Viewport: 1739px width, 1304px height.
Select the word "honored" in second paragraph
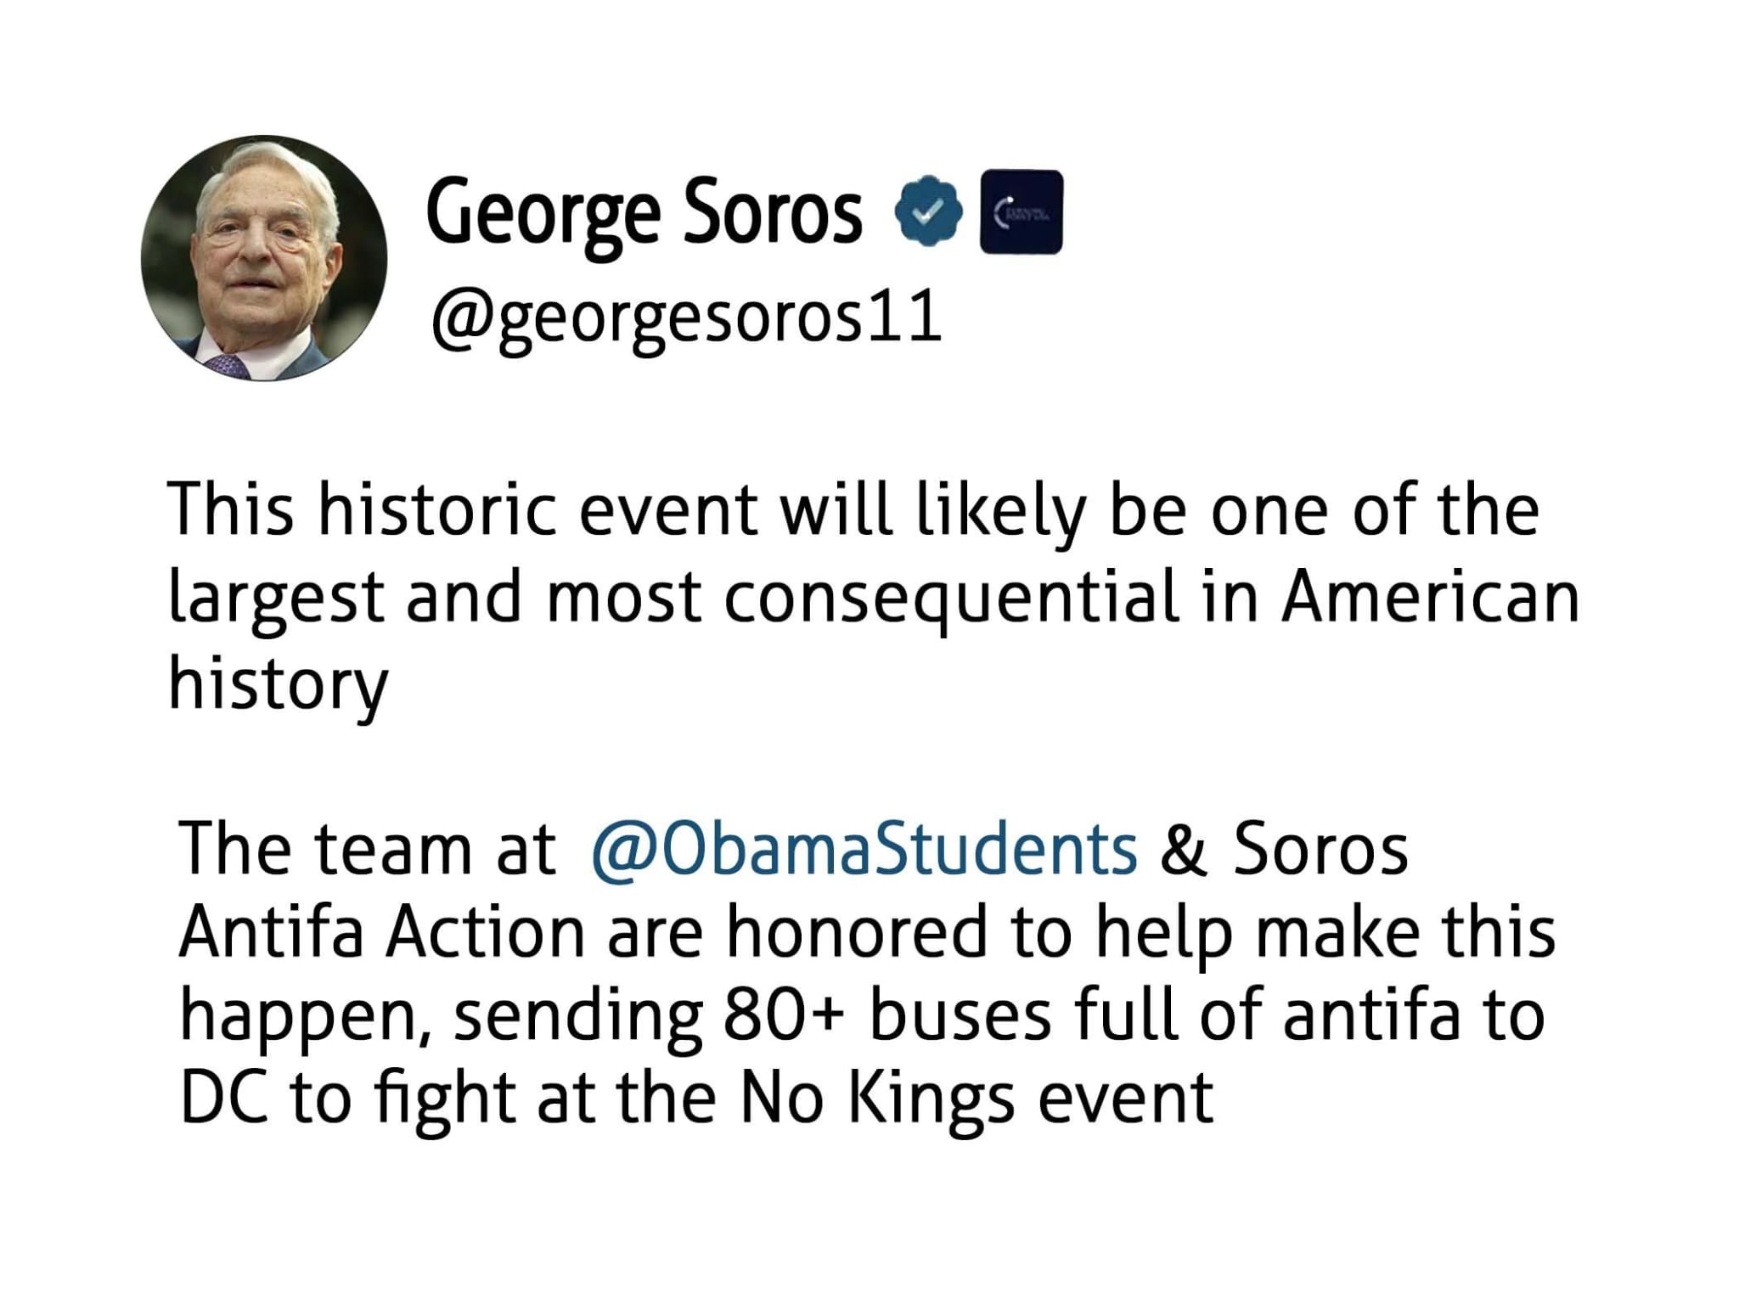[856, 932]
